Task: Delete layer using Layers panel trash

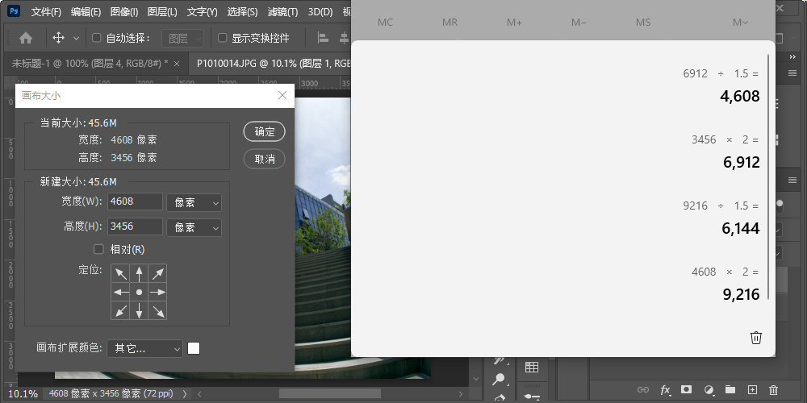Action: [773, 390]
